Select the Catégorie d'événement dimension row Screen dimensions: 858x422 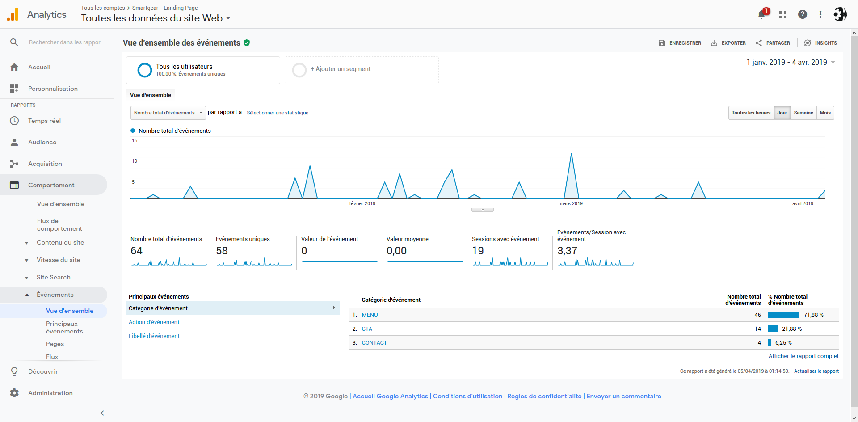click(233, 308)
